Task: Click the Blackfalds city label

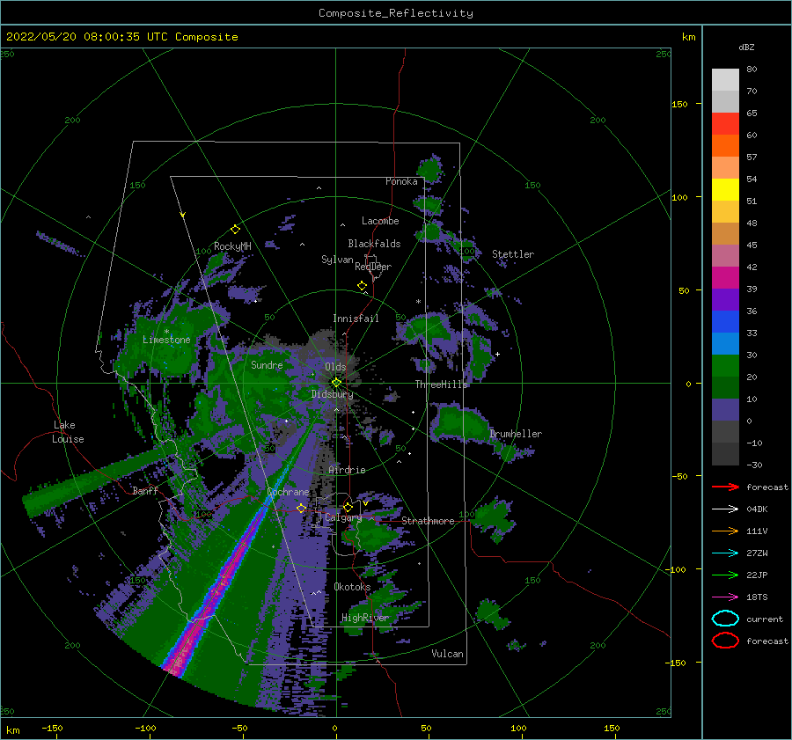Action: click(x=374, y=244)
